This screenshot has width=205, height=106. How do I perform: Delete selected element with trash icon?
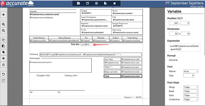click(3, 65)
